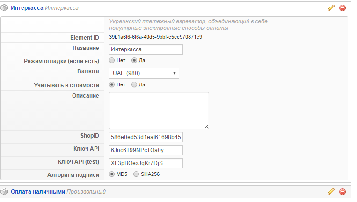Click the red delete icon for Интеркасса
The width and height of the screenshot is (357, 202).
(342, 8)
